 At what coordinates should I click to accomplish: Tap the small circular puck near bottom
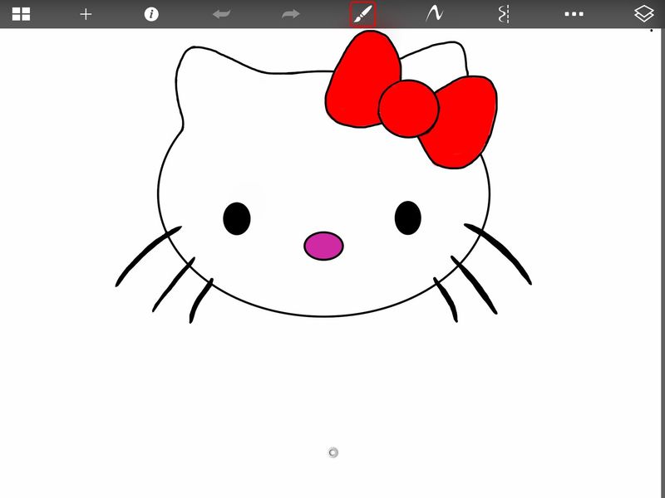333,452
